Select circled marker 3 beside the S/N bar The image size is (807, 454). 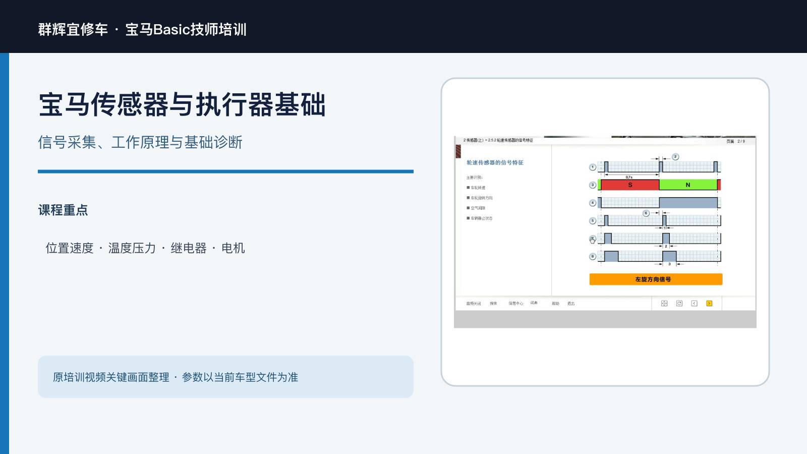click(x=593, y=185)
